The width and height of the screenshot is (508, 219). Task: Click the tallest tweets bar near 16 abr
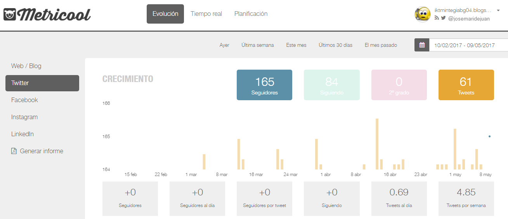pos(377,144)
